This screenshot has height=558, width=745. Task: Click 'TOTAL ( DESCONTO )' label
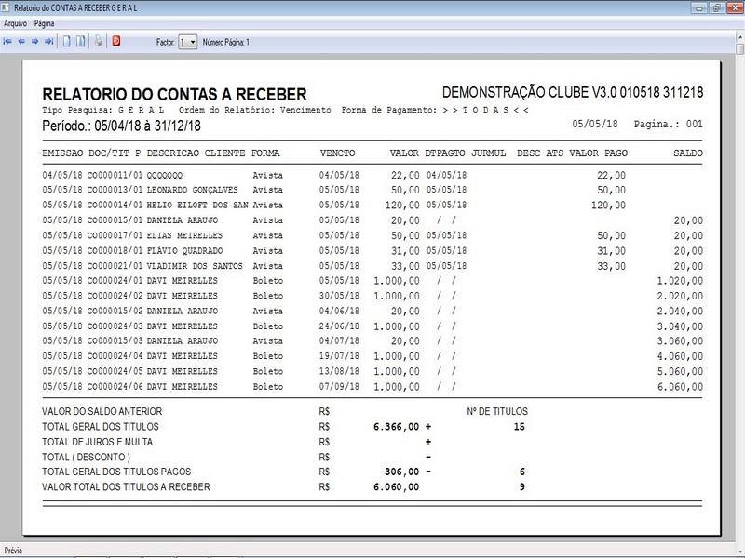click(86, 457)
